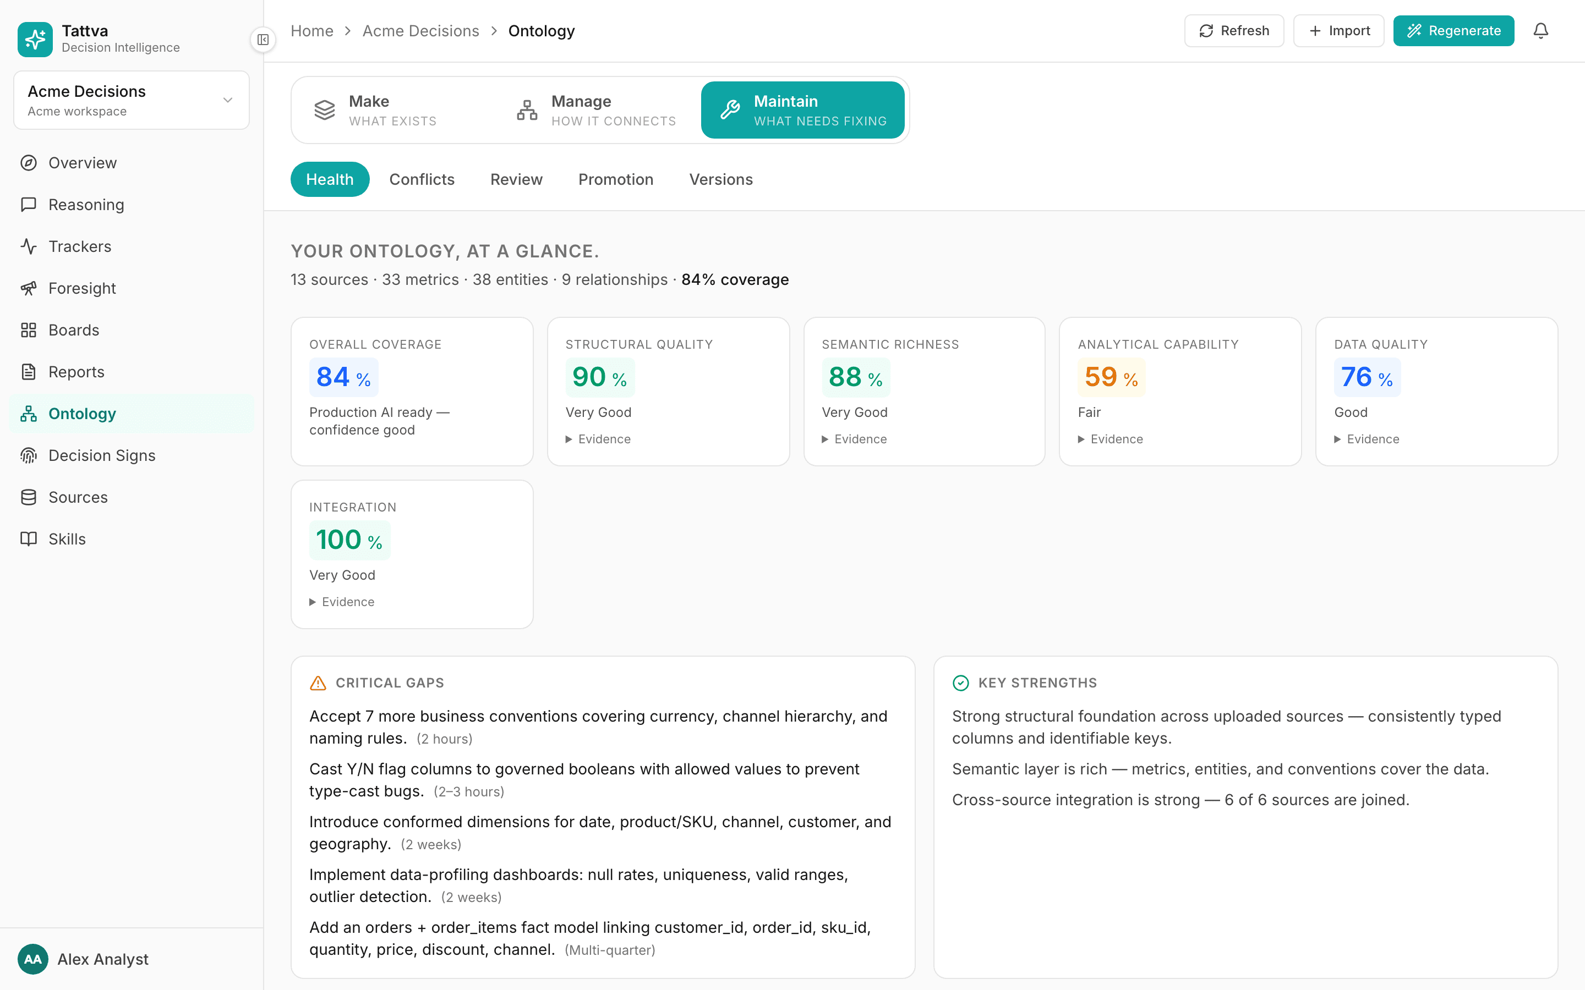Select the Maintain mode tab

click(x=802, y=110)
